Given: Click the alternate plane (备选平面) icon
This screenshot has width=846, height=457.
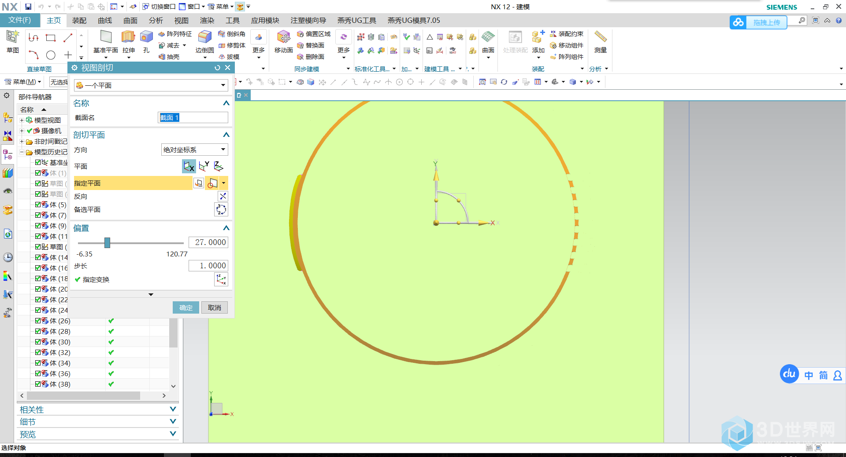Looking at the screenshot, I should [x=221, y=209].
